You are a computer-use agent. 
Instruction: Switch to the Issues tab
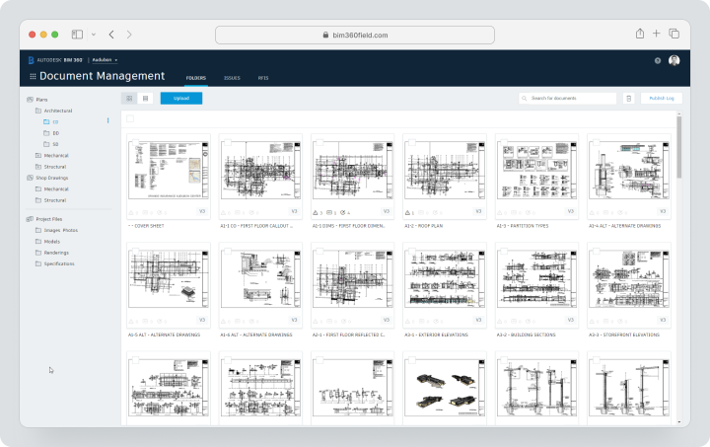(x=232, y=78)
